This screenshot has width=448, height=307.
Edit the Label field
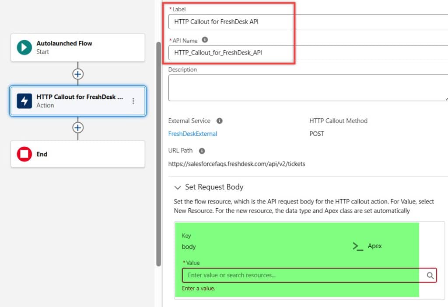308,22
